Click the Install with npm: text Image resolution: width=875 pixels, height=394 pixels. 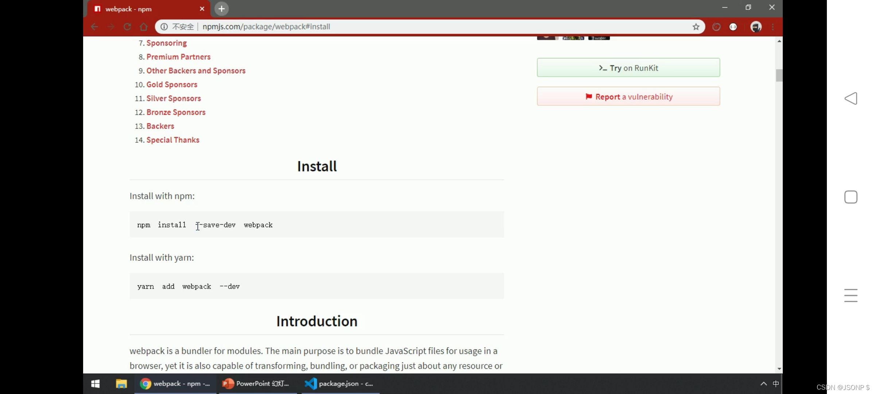tap(162, 196)
